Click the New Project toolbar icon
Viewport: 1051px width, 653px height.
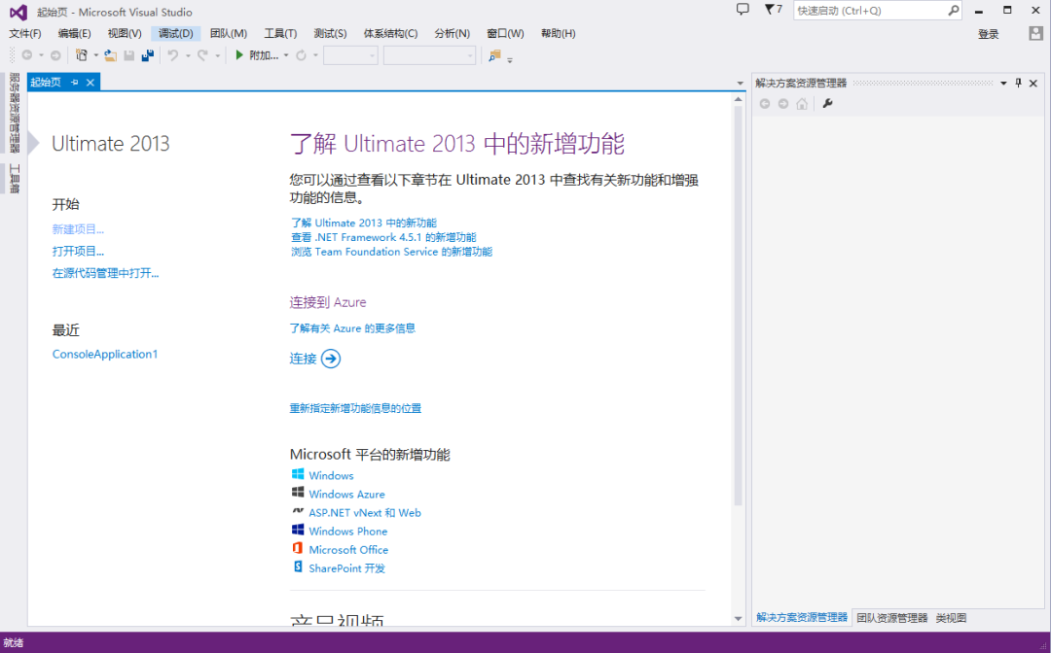(81, 55)
